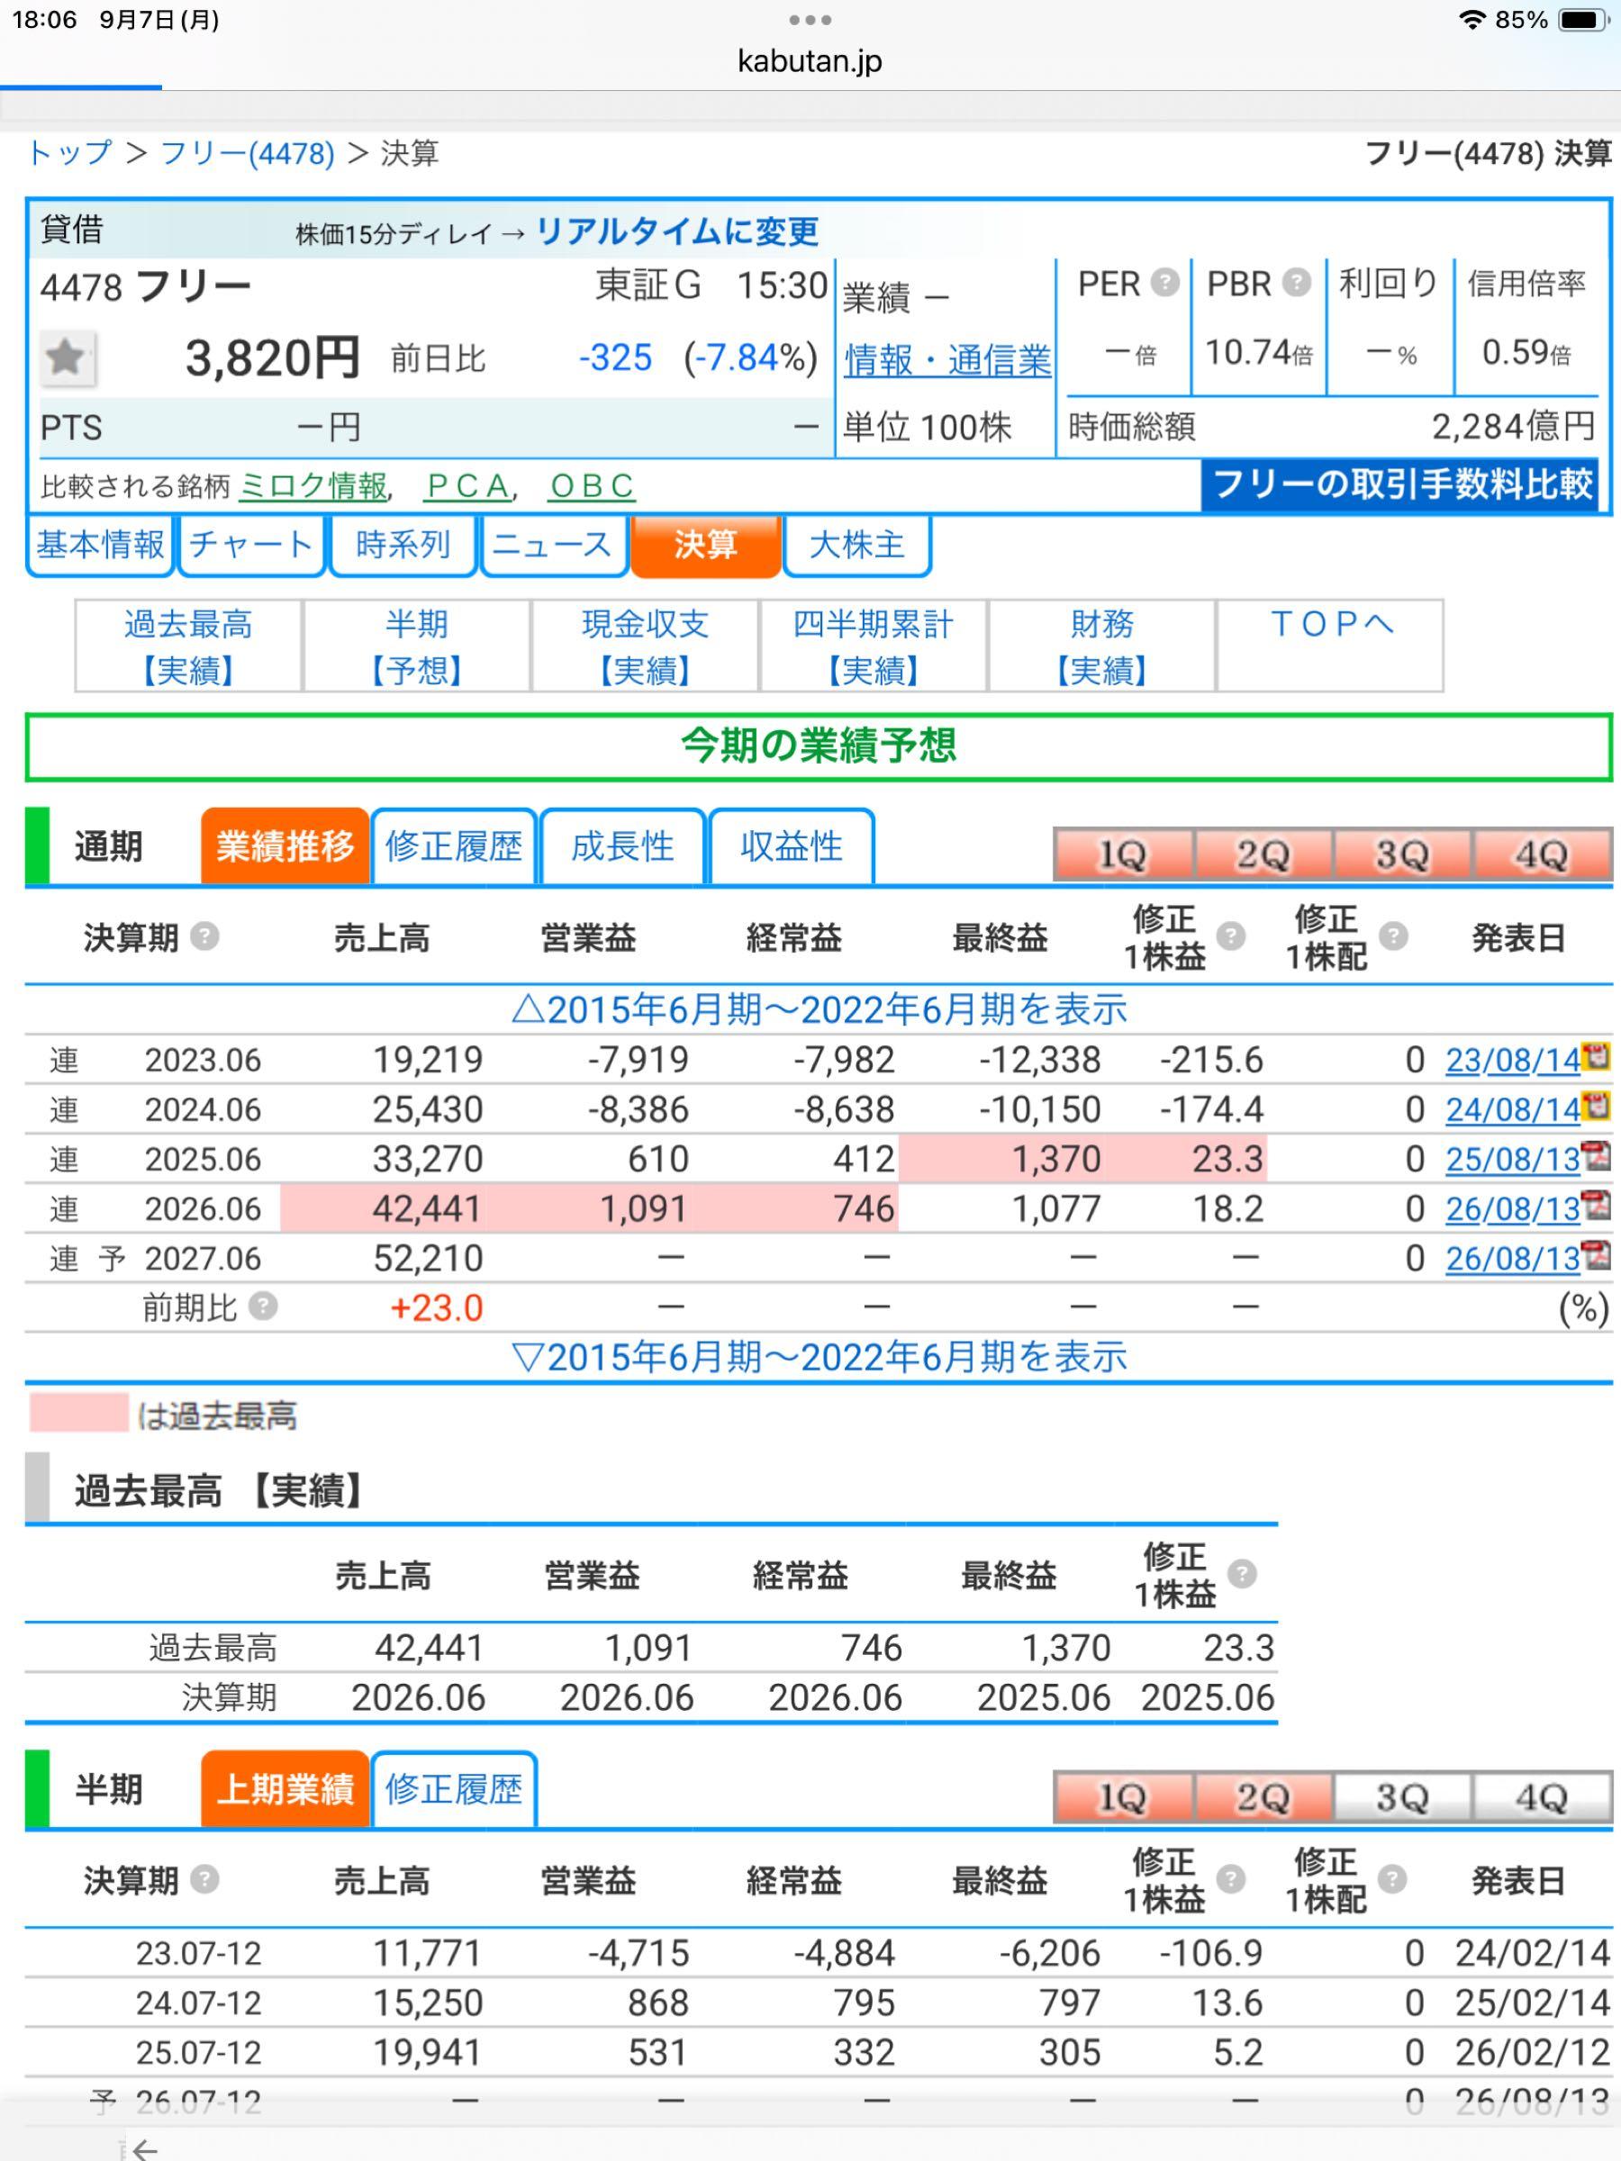Open PDF icon in the 2026.06 row
This screenshot has width=1621, height=2161.
(x=1597, y=1206)
